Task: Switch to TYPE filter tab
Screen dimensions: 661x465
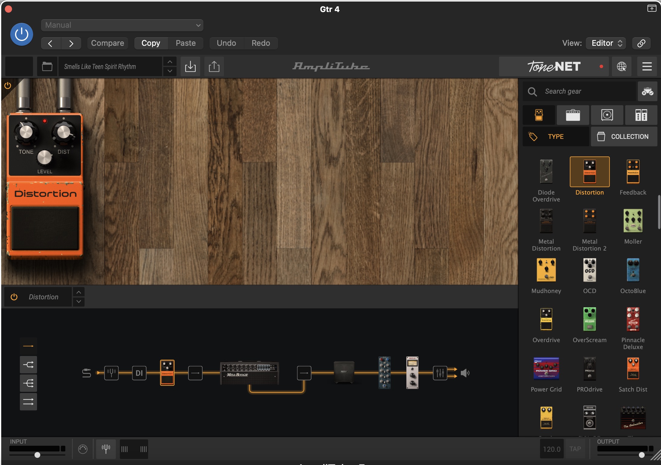Action: pyautogui.click(x=556, y=137)
